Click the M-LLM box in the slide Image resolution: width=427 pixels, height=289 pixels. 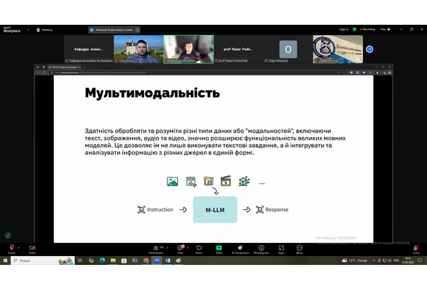pos(215,210)
